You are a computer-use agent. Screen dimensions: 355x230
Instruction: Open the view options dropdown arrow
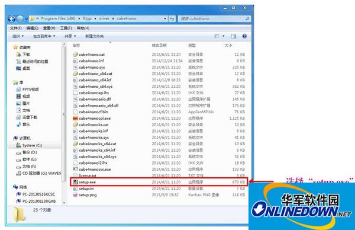pos(224,36)
